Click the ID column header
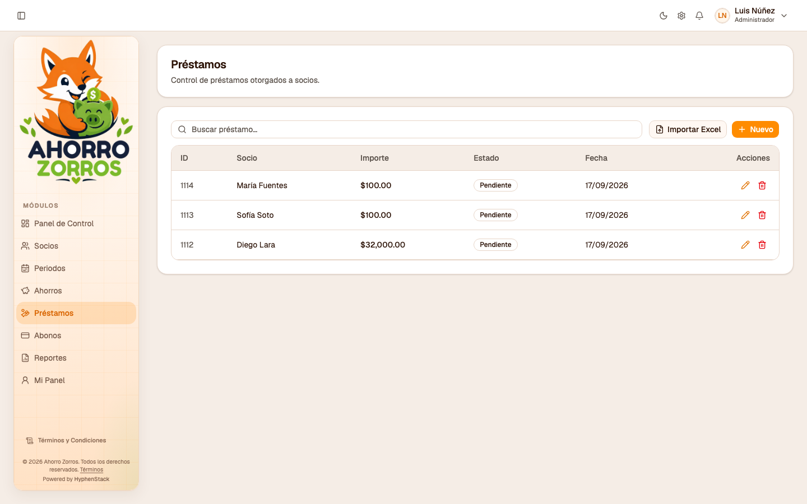The width and height of the screenshot is (807, 504). point(184,158)
